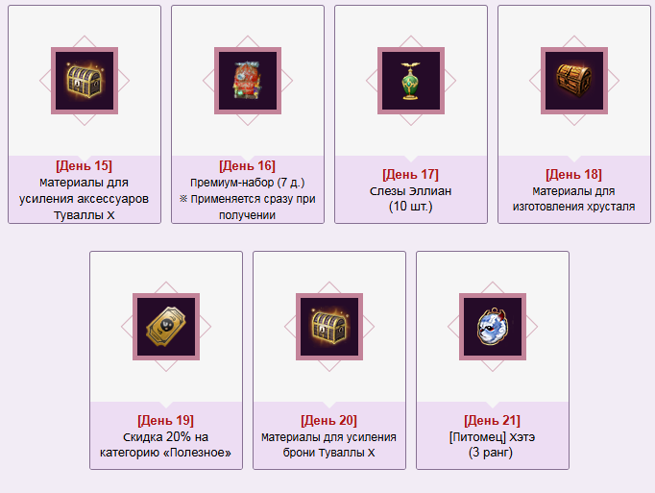Open the Day 18 wooden chest icon

click(574, 81)
